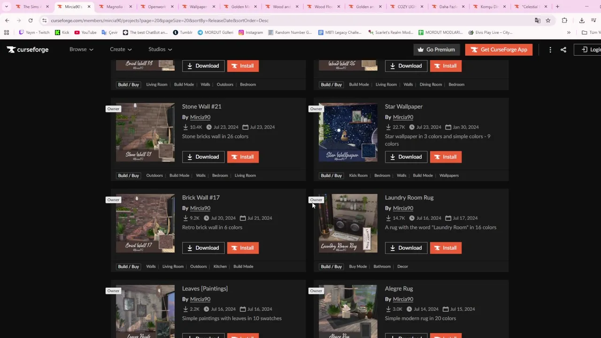Click 'Retro brick wall in 6 colors' text
601x338 pixels.
tap(212, 227)
